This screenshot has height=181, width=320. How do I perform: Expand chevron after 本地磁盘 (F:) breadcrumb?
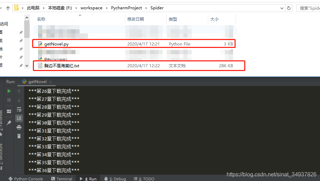tap(76, 8)
